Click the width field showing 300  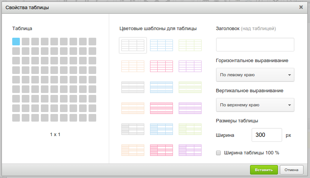coord(267,135)
